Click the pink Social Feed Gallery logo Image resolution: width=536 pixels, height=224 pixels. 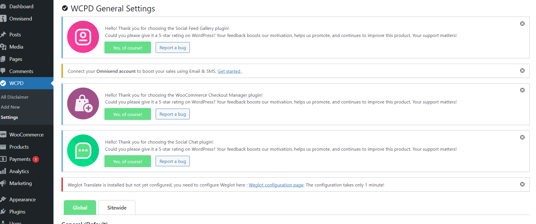tap(83, 37)
